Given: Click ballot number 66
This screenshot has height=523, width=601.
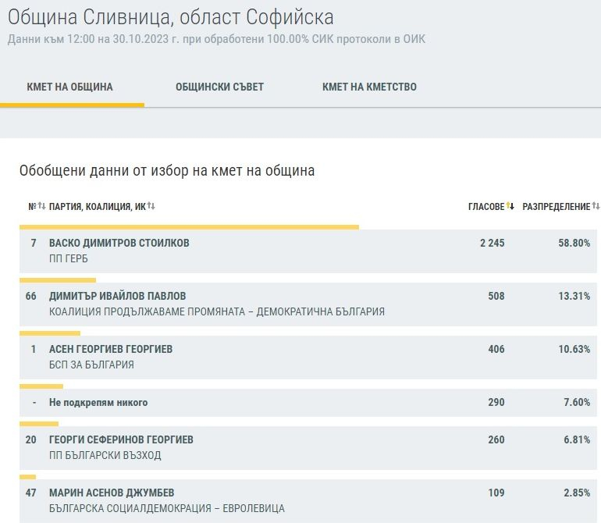Looking at the screenshot, I should (31, 296).
